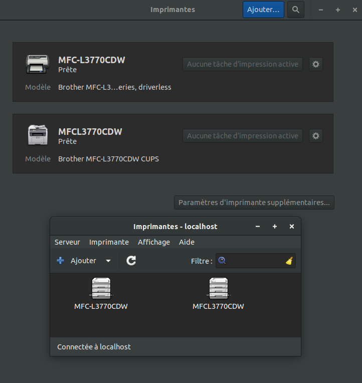362x383 pixels.
Task: Open the Serveur menu
Action: 67,242
